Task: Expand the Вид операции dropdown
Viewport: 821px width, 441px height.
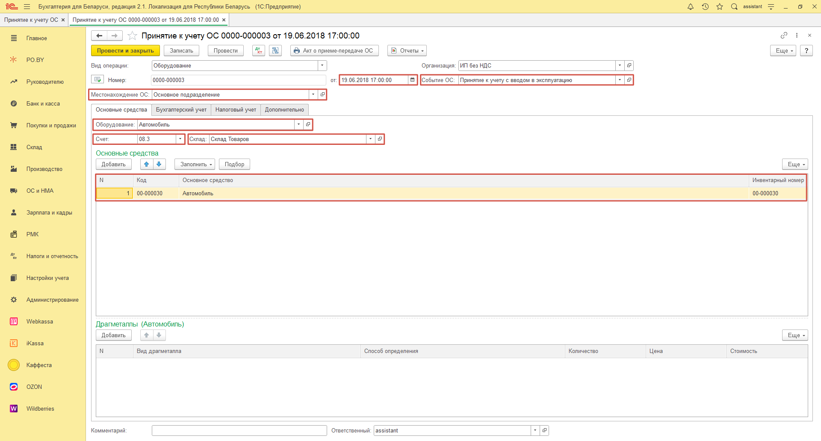Action: pos(322,65)
